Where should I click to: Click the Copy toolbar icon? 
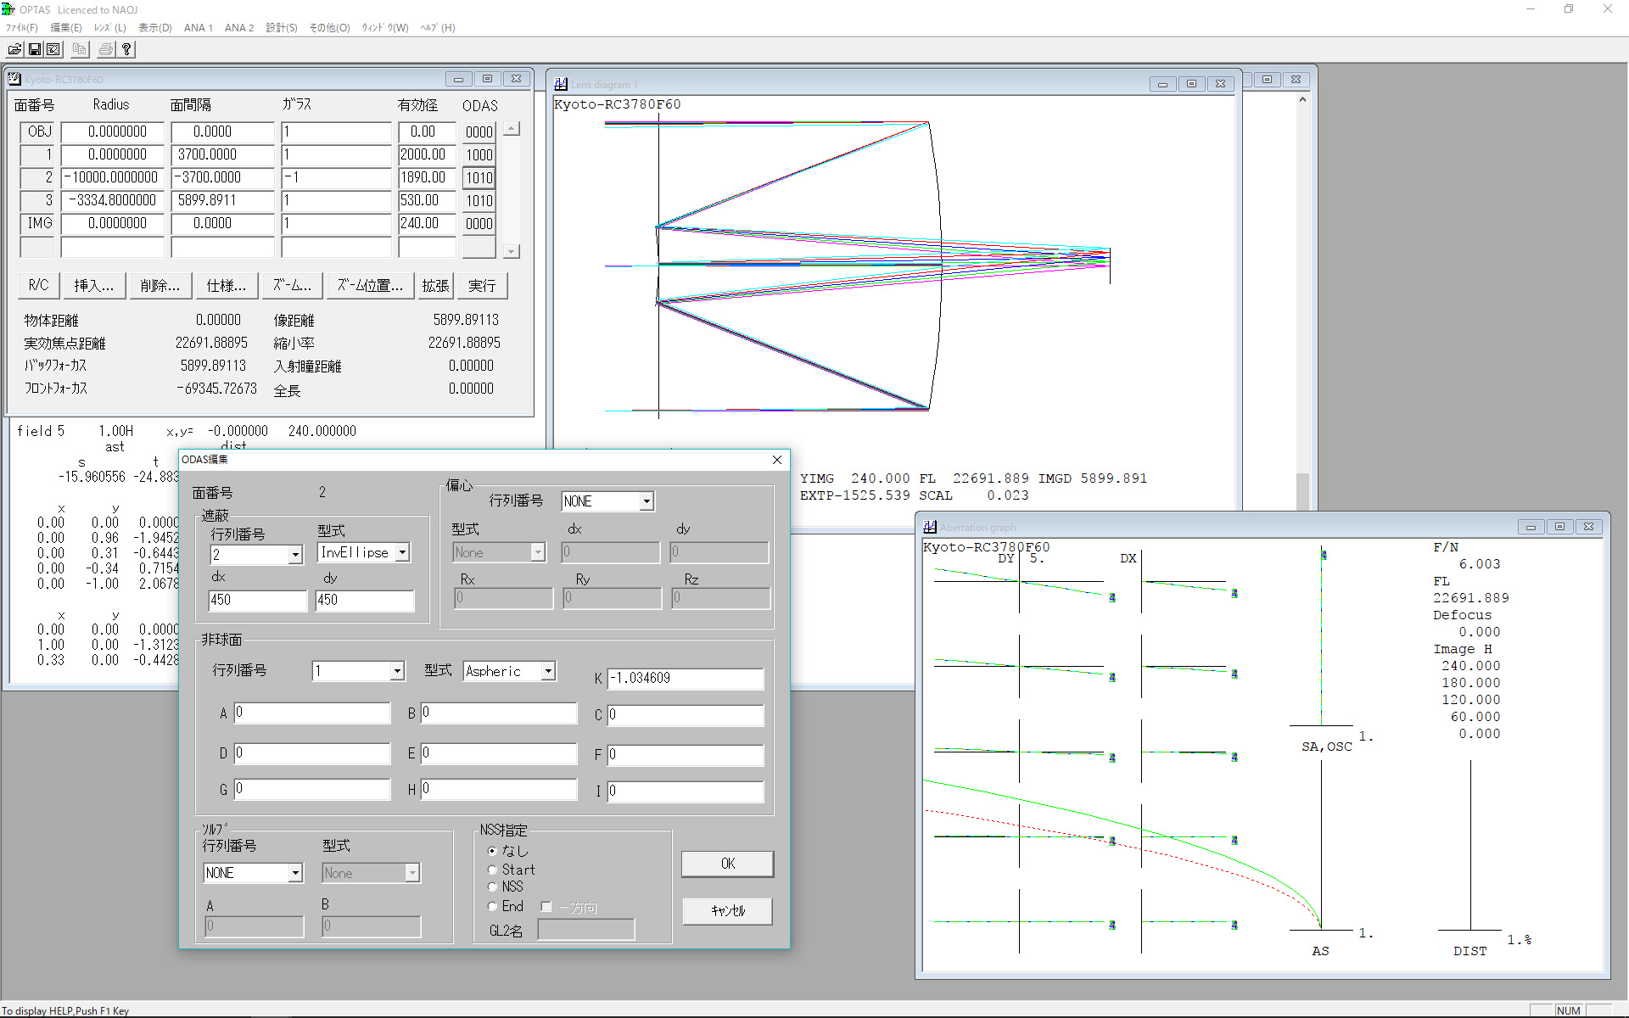pos(79,49)
